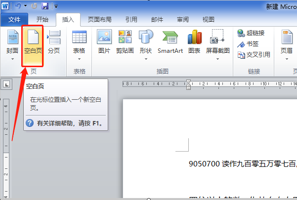
Task: Insert a picture with 图片
Action: tap(104, 41)
